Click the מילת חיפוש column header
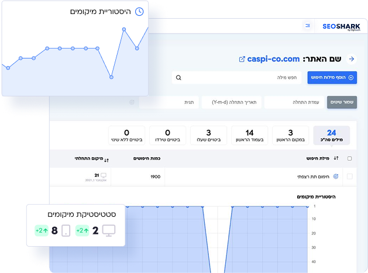368x273 pixels. pyautogui.click(x=318, y=158)
